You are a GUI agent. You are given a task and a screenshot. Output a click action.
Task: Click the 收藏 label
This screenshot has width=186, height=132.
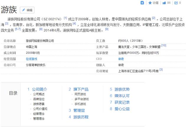click(x=156, y=3)
